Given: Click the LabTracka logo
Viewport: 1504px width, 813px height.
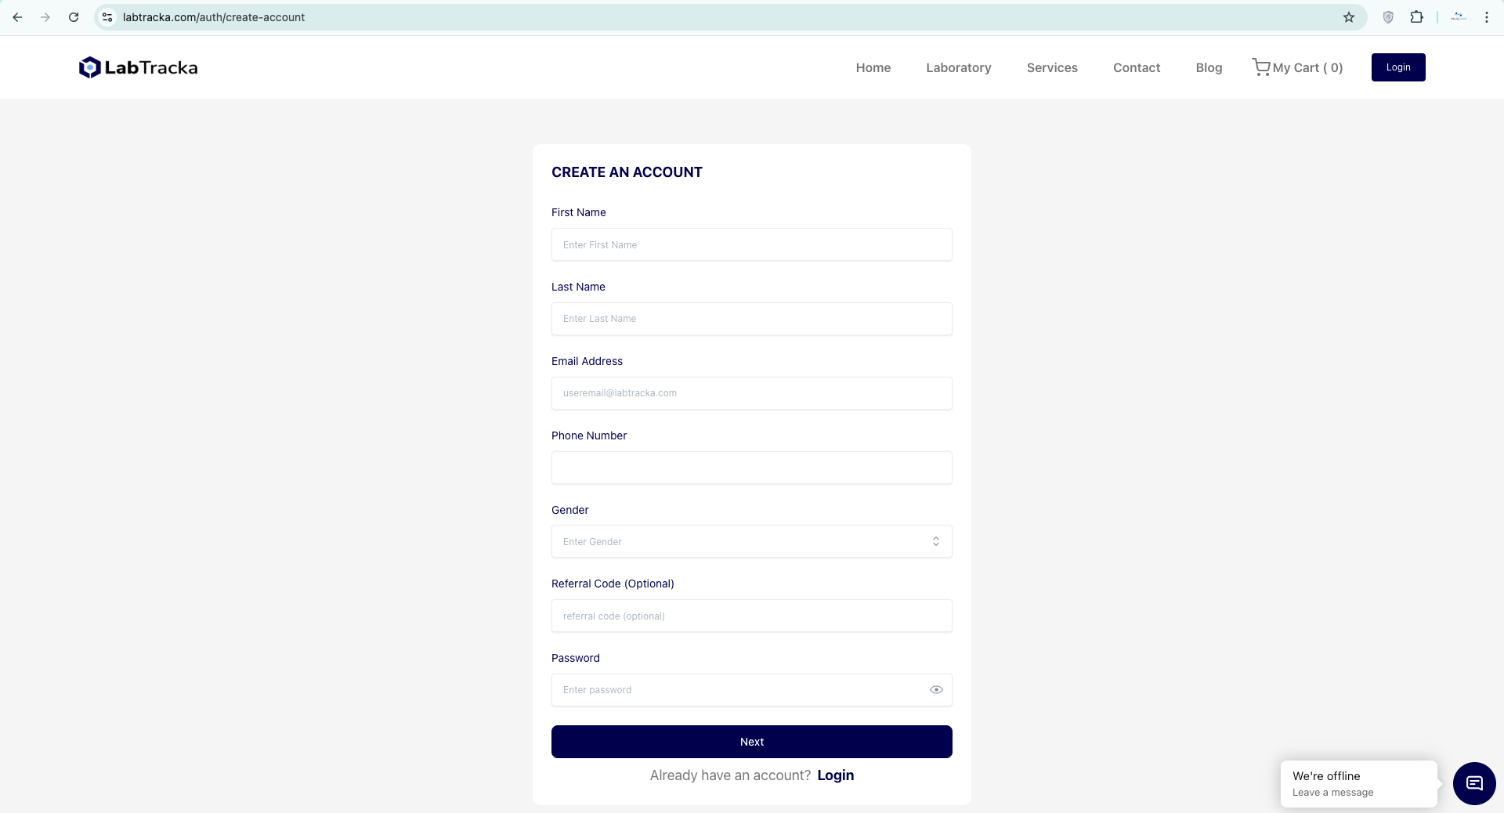Looking at the screenshot, I should pos(138,67).
